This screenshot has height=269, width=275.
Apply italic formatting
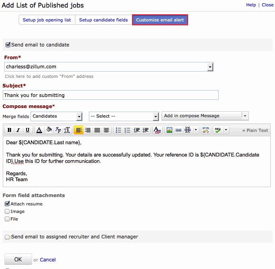tap(18, 130)
